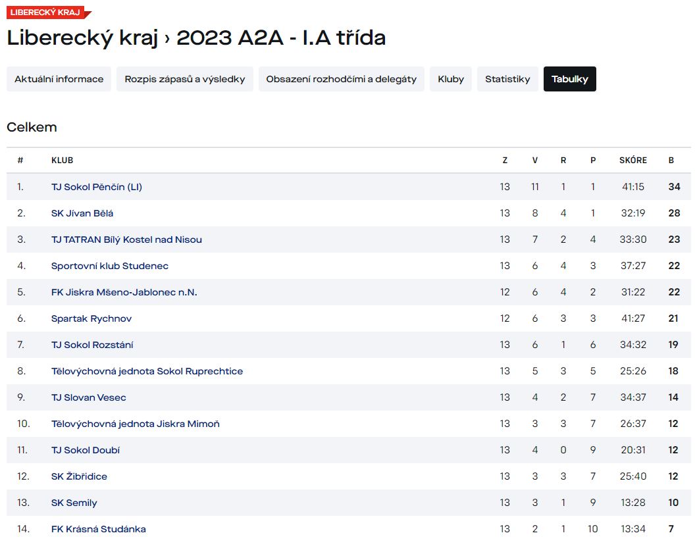Select the Kluby tab
The image size is (697, 554).
(451, 79)
